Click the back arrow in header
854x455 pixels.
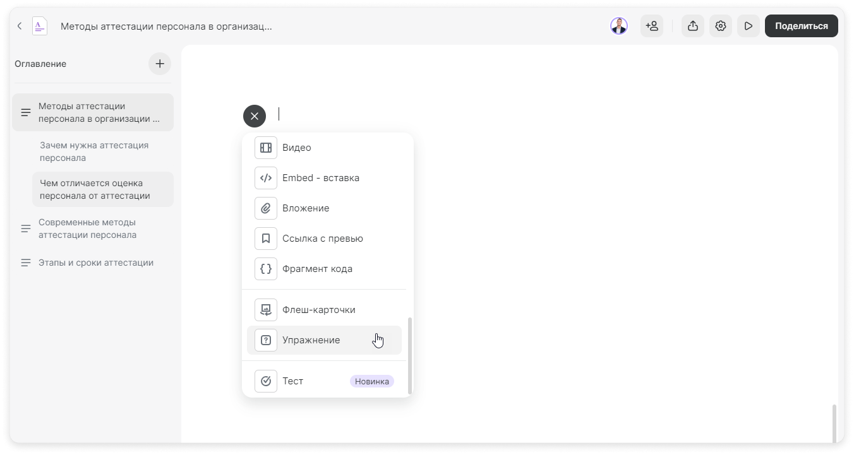(x=20, y=26)
